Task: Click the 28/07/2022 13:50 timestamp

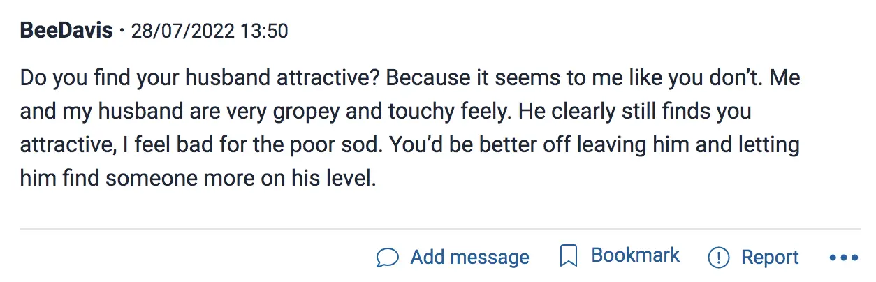Action: [x=209, y=31]
